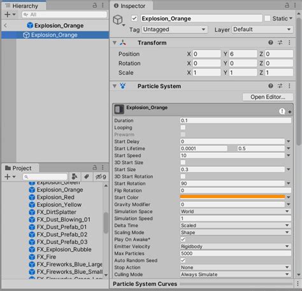This screenshot has height=291, width=302.
Task: Open Particle System presets icon
Action: coord(280,86)
